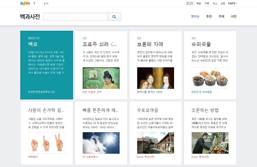The height and width of the screenshot is (167, 257).
Task: Click 한국민족문화대백과사전 source on 백로 card
Action: click(41, 92)
